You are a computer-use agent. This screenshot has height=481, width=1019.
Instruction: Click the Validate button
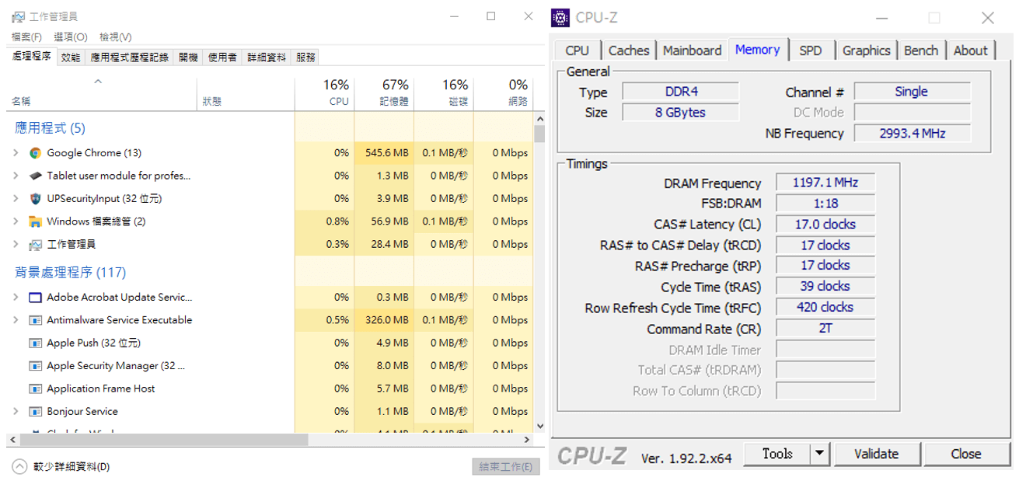click(x=876, y=454)
